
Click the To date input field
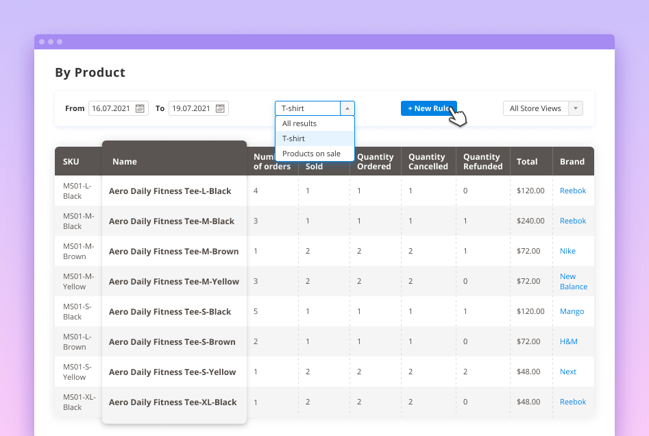191,108
